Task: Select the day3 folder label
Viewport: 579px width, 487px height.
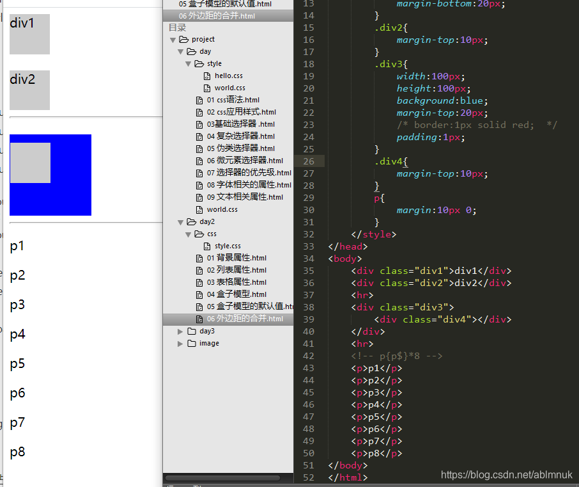Action: pyautogui.click(x=207, y=331)
